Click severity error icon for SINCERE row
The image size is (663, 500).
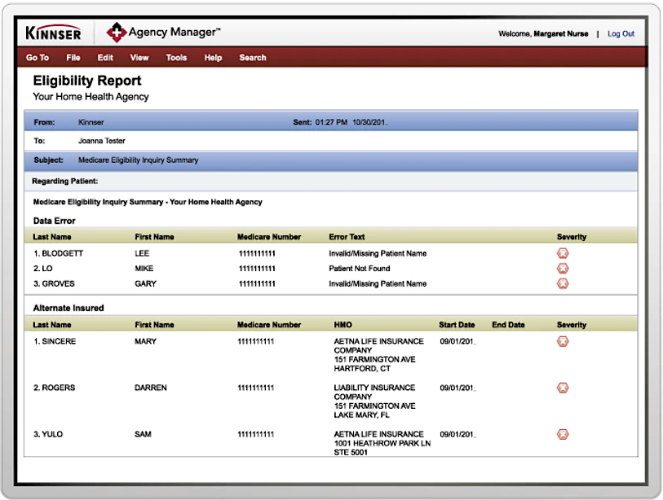(x=563, y=341)
